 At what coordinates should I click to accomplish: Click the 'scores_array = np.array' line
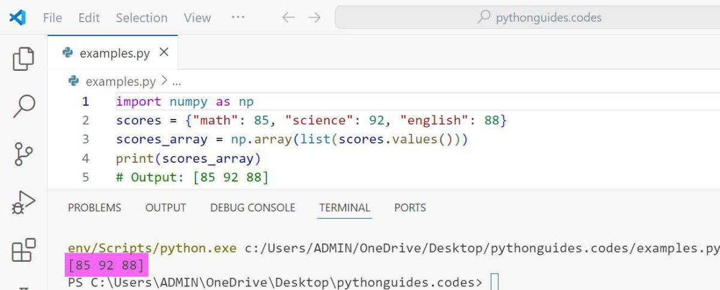click(x=292, y=139)
